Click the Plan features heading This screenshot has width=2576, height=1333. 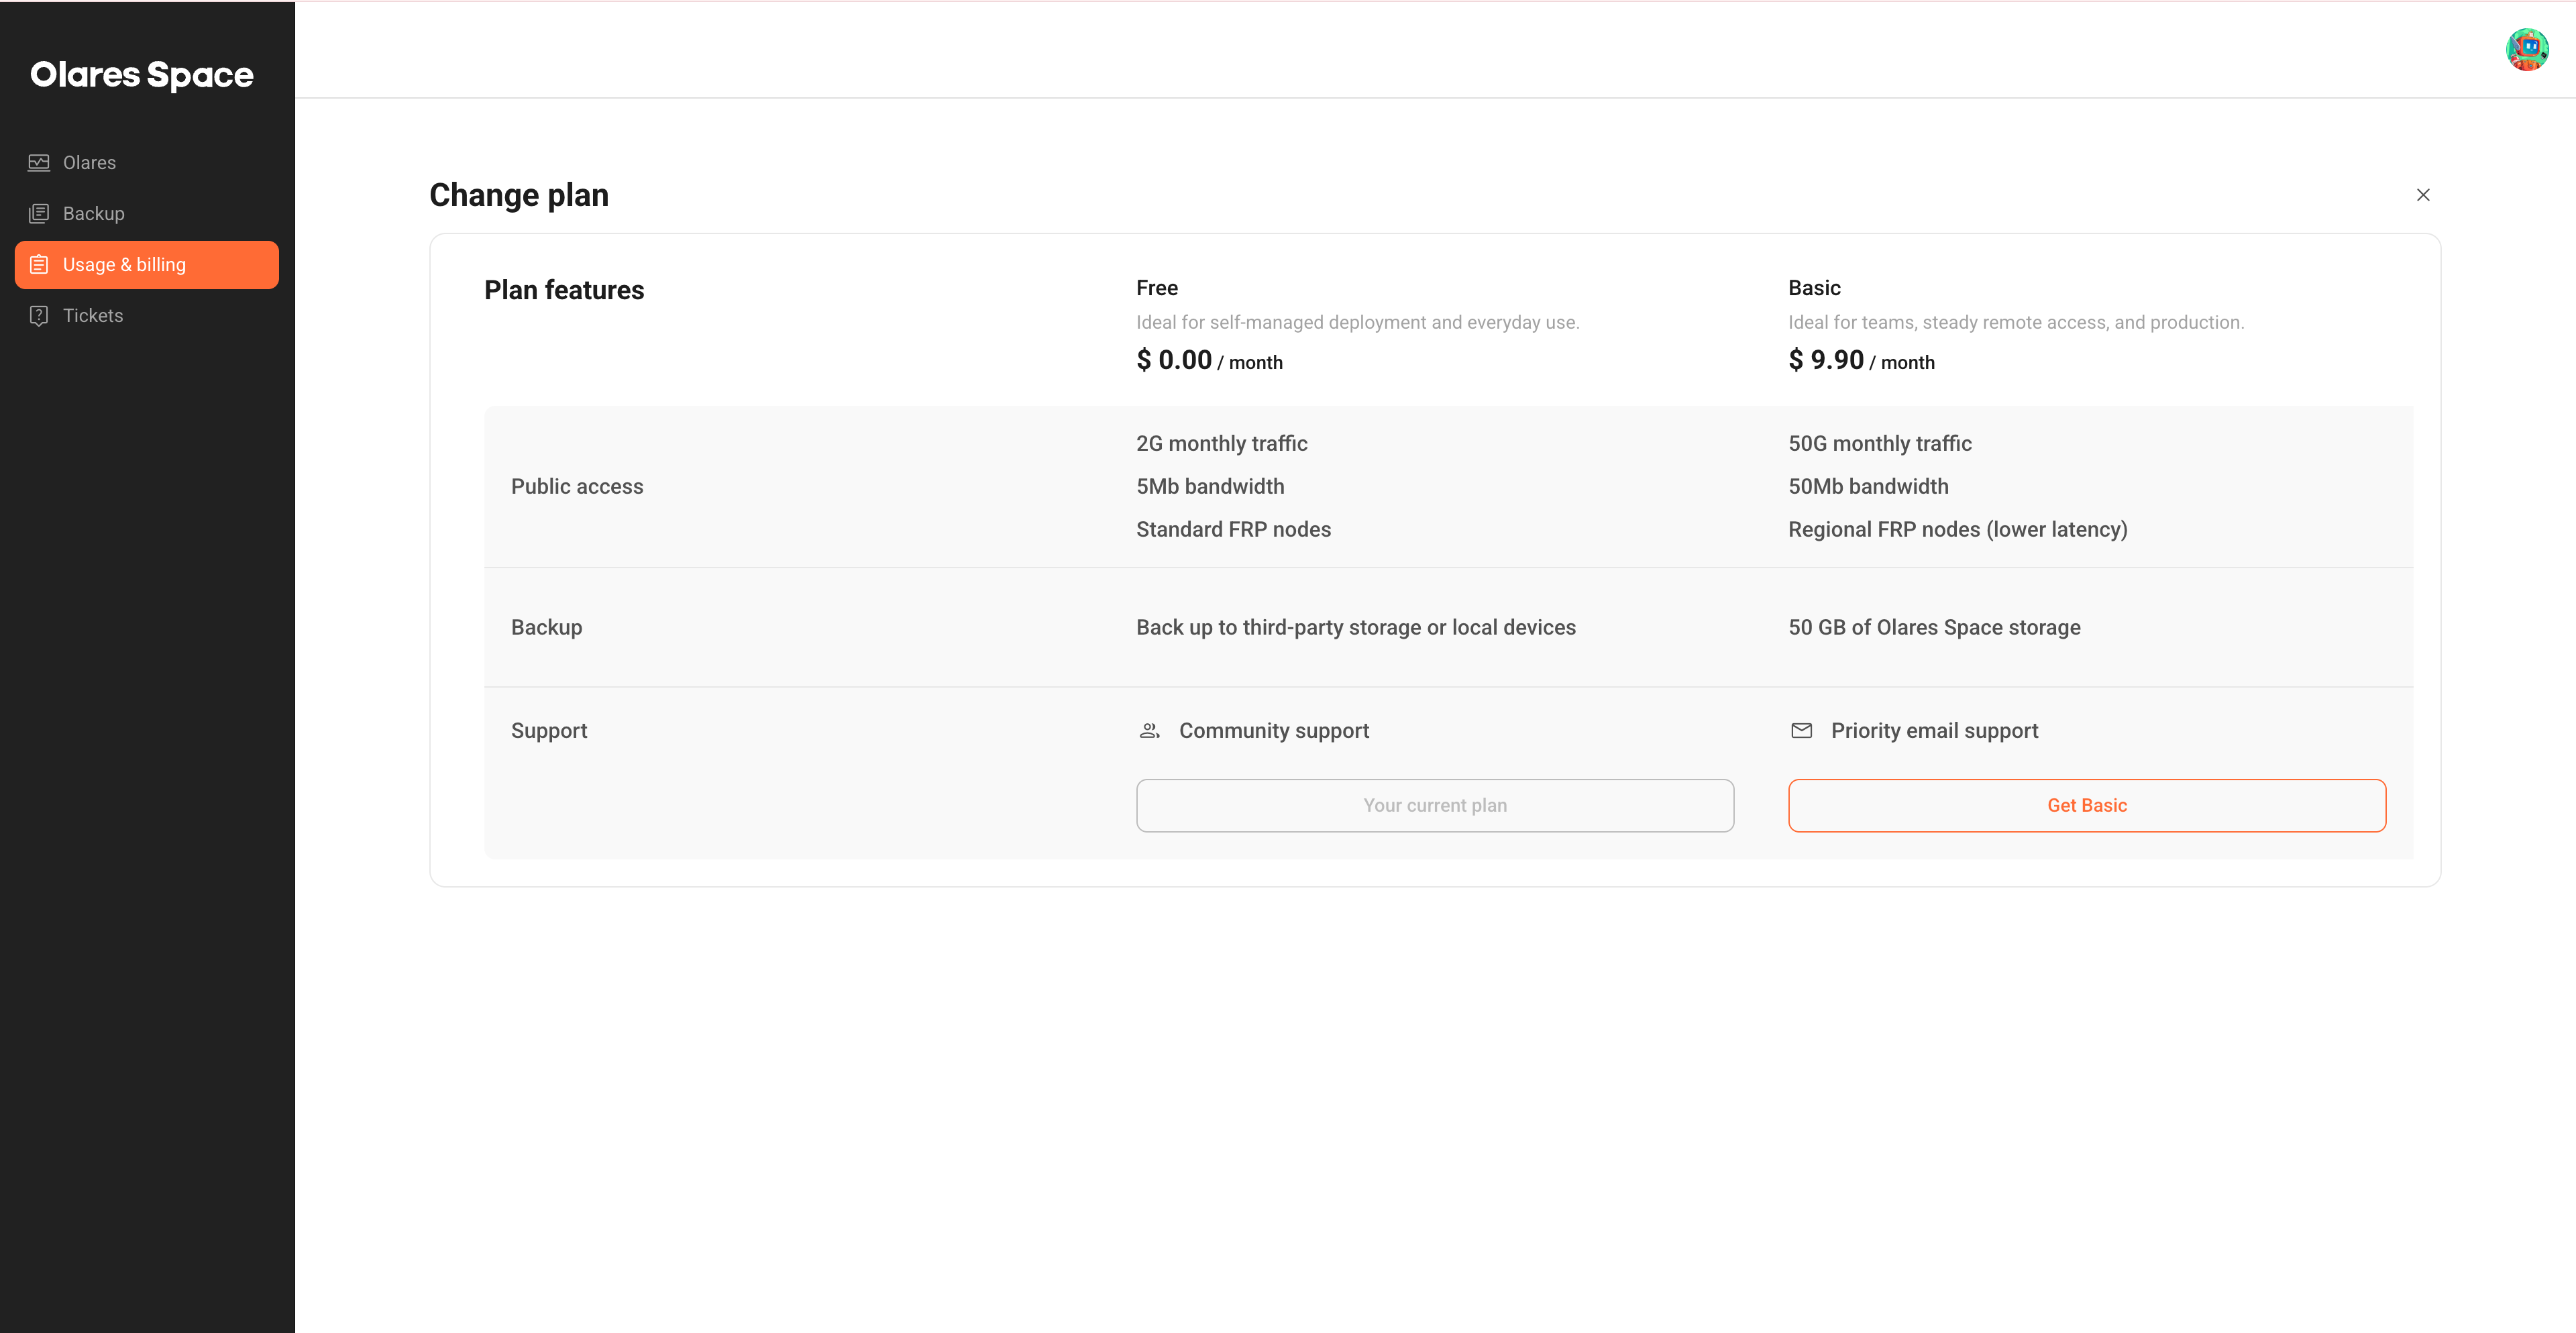564,290
